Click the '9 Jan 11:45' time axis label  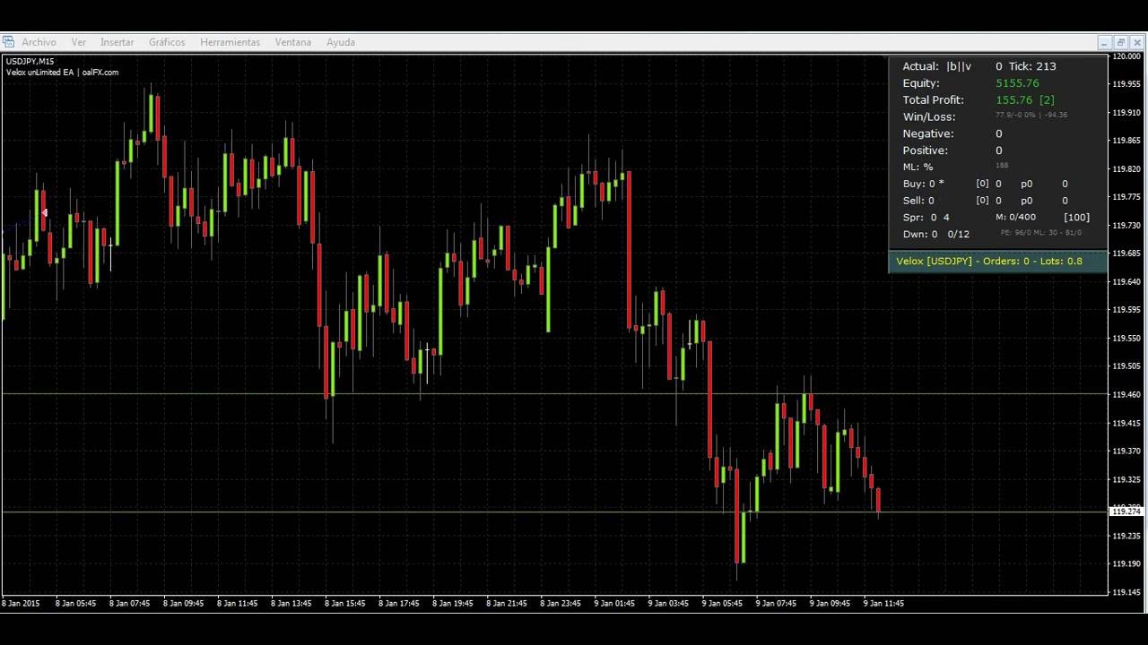tap(883, 604)
